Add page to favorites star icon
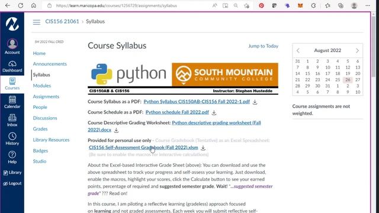Screen dimensions: 379x213 click(246, 5)
